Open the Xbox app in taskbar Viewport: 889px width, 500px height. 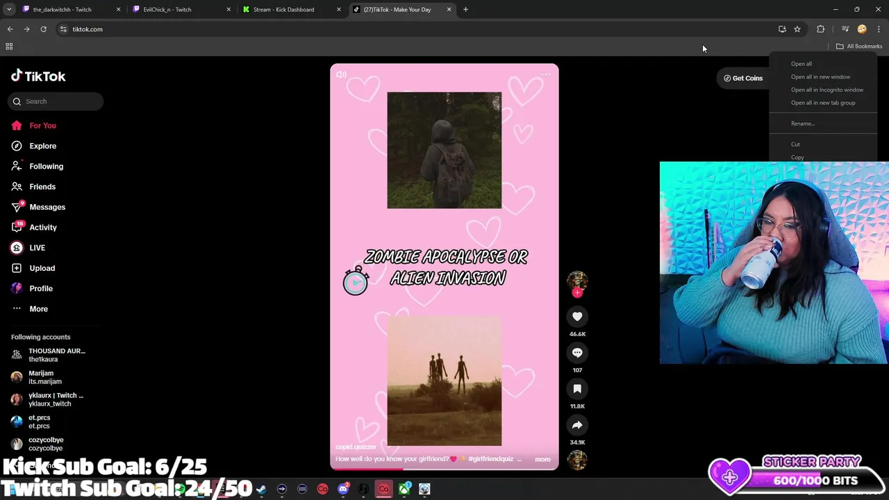(404, 489)
